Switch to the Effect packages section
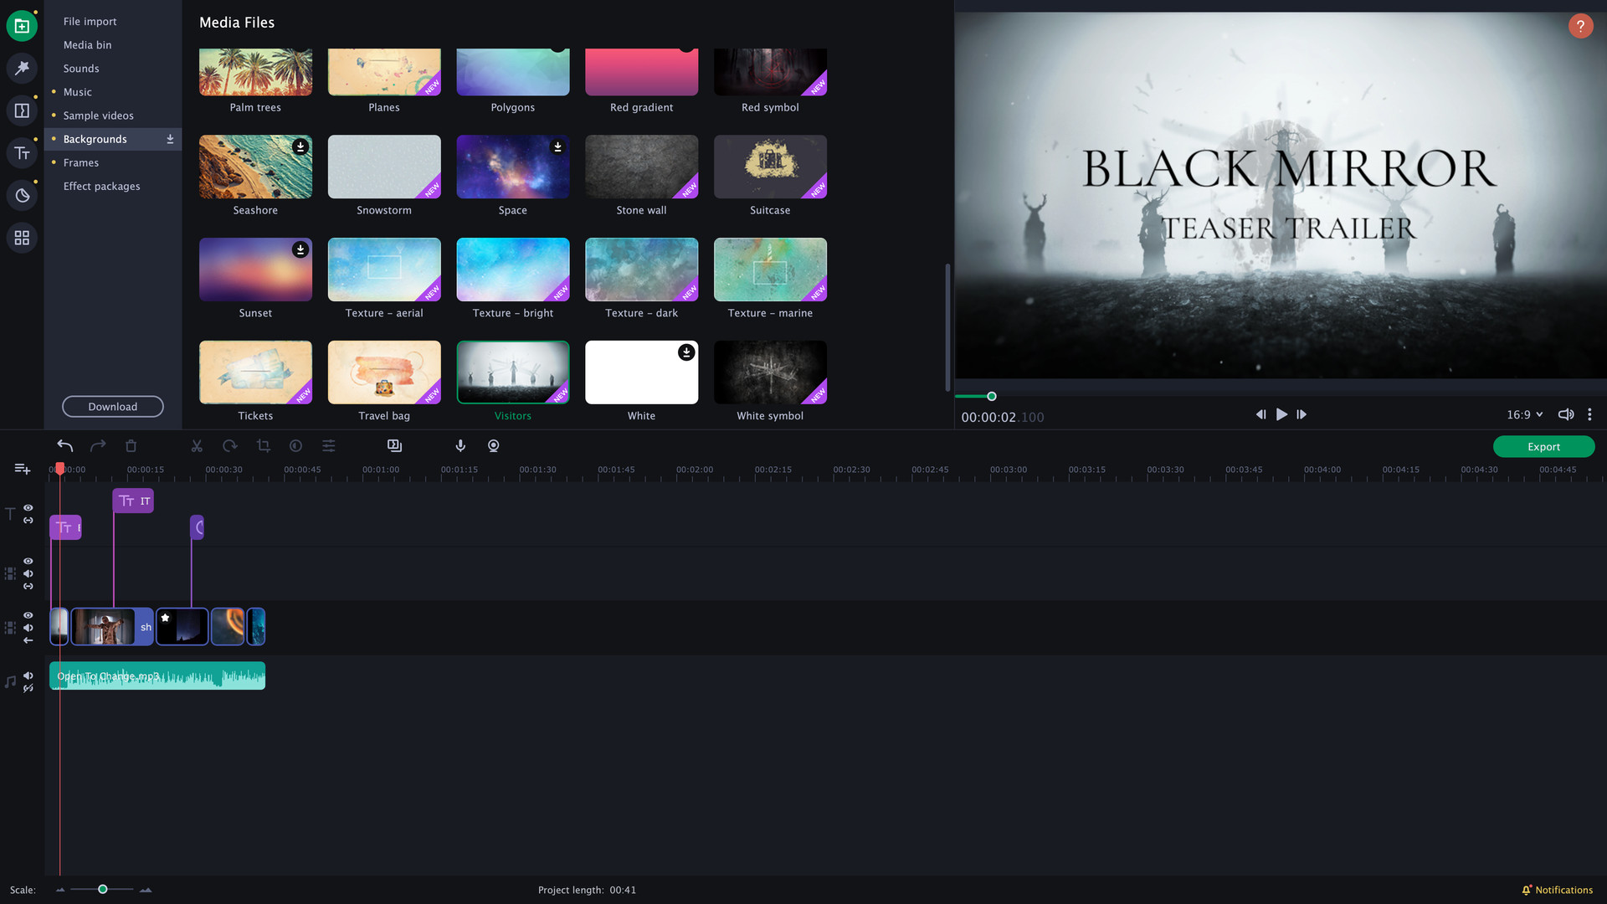Viewport: 1607px width, 904px height. (x=101, y=186)
